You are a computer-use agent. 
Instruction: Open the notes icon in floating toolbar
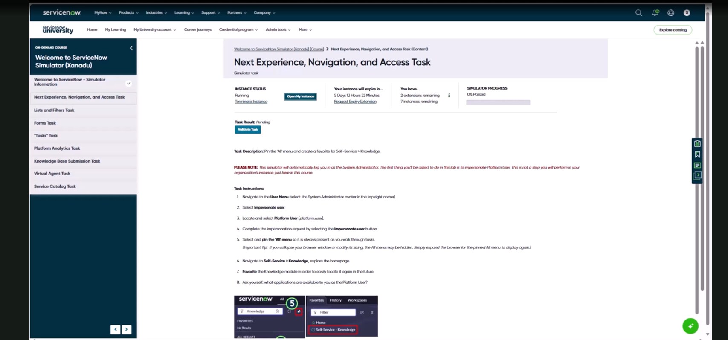[x=697, y=165]
